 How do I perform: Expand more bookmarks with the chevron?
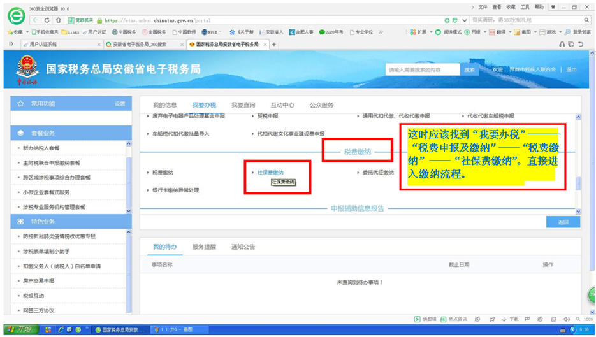click(381, 32)
